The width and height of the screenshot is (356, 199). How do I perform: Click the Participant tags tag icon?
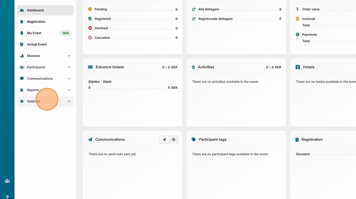point(194,140)
